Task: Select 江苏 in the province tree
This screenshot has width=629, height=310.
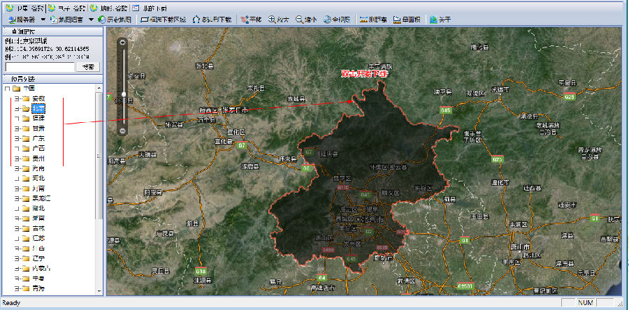Action: click(x=38, y=238)
